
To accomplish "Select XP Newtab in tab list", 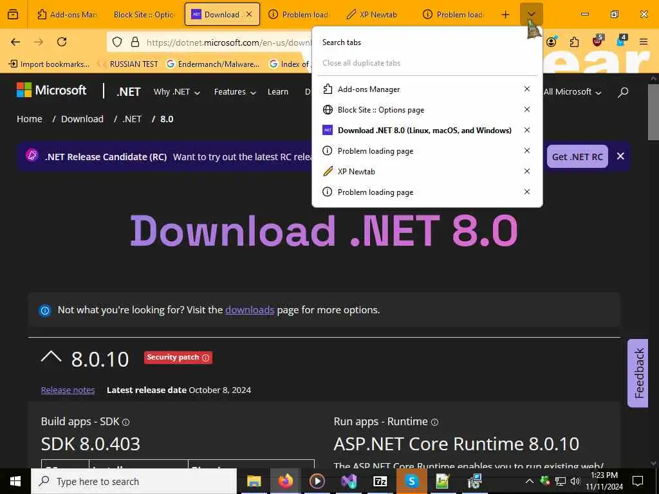I will pos(419,171).
